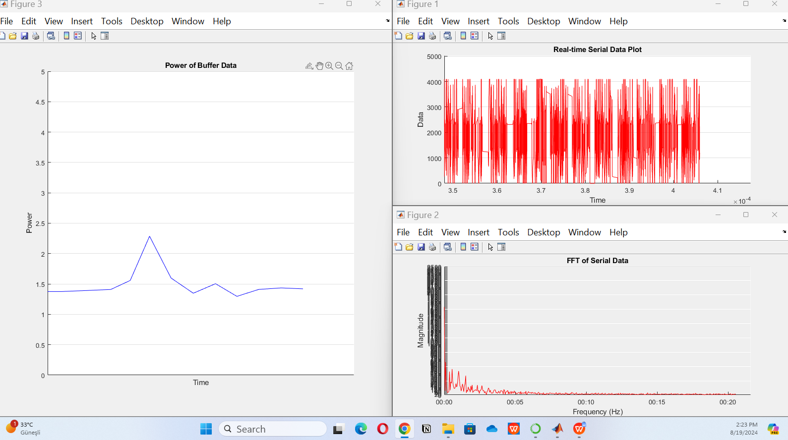This screenshot has width=788, height=440.
Task: Restore view with the home icon on Power plot
Action: click(349, 66)
